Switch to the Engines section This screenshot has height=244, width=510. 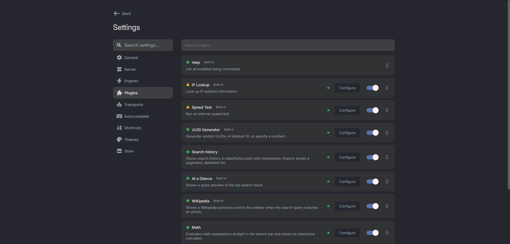(143, 81)
